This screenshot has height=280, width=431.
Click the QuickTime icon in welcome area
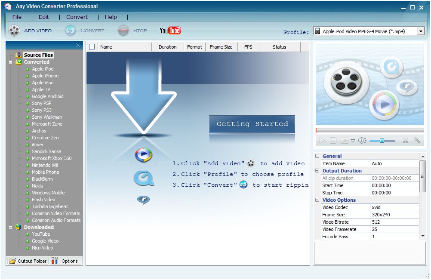(x=144, y=178)
